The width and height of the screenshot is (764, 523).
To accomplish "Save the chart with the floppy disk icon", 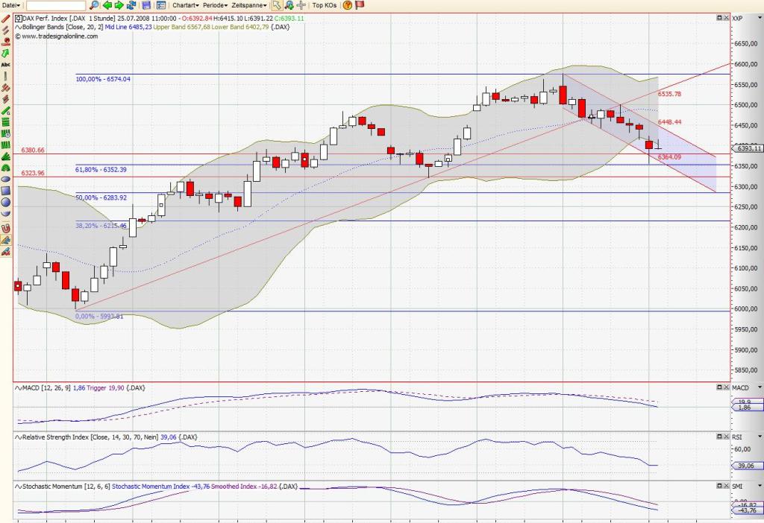I will coord(146,5).
